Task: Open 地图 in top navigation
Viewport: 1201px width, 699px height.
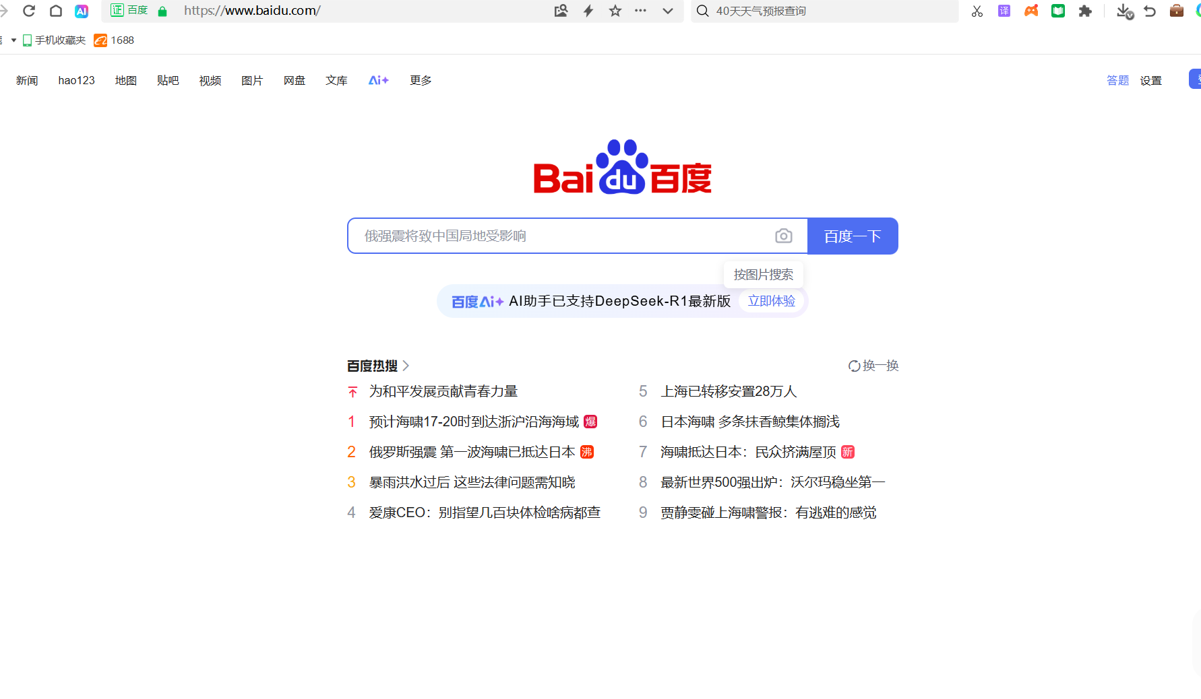Action: point(126,80)
